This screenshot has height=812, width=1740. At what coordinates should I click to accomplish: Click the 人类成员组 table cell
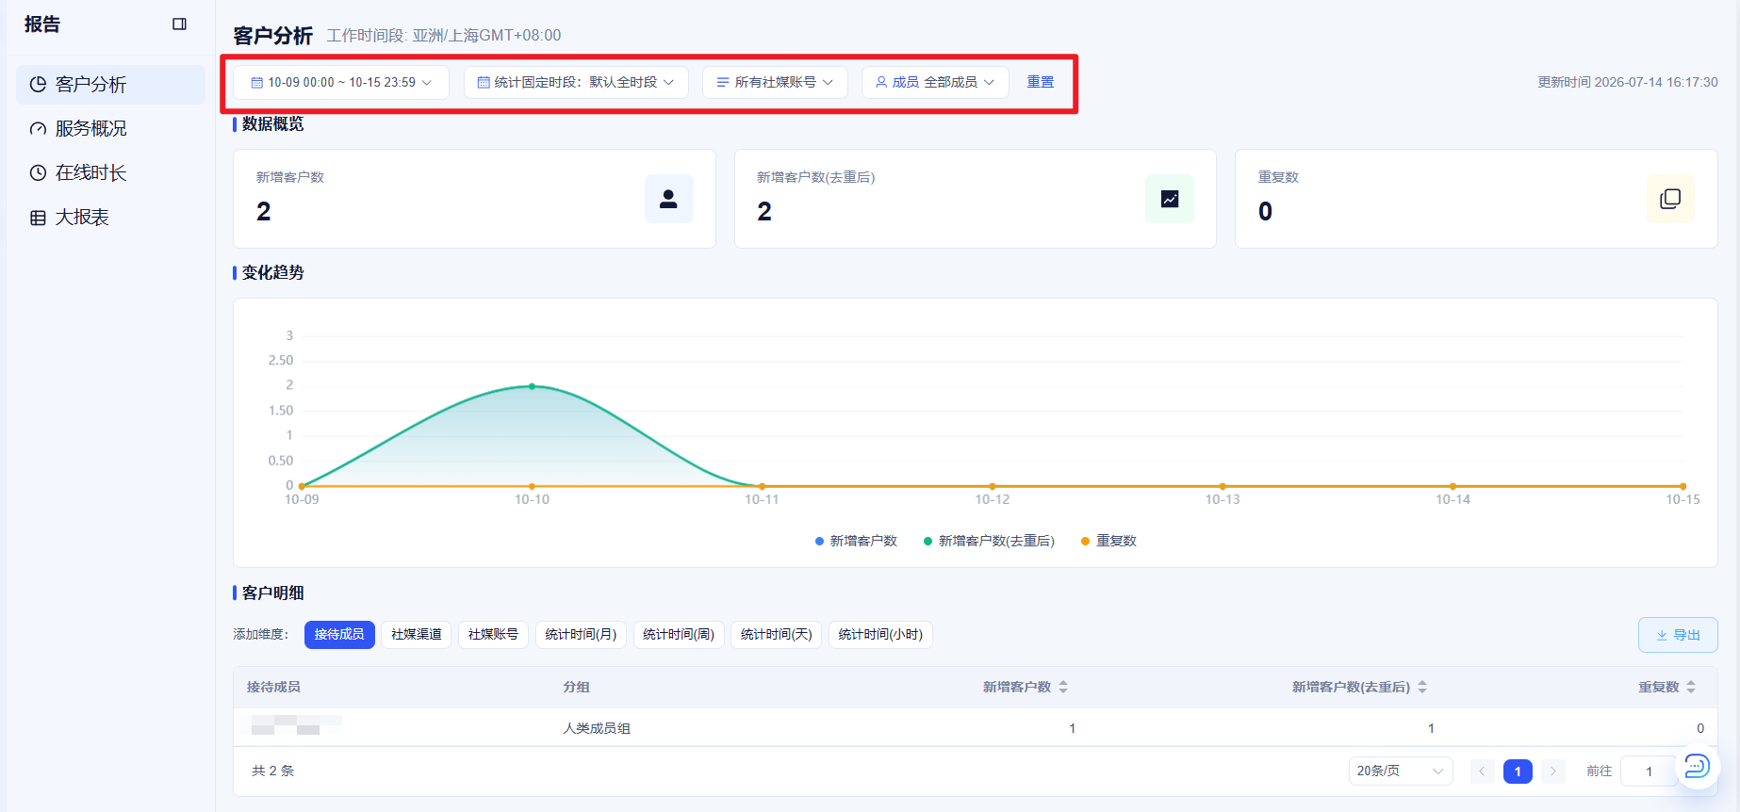[x=597, y=728]
